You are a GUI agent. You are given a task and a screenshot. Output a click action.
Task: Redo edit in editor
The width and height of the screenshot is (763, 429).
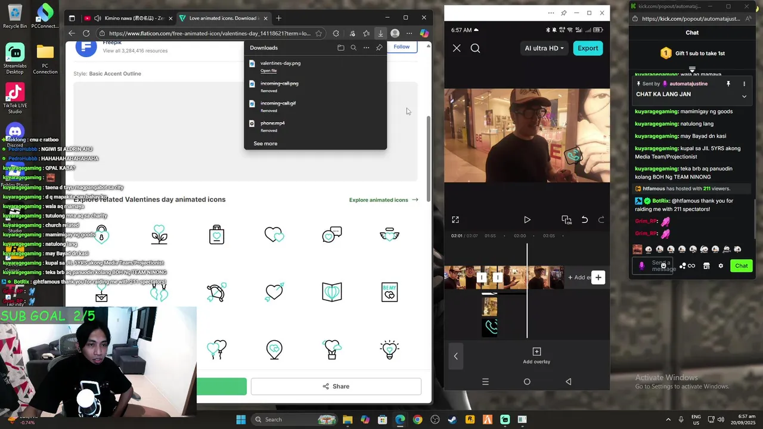pyautogui.click(x=601, y=220)
